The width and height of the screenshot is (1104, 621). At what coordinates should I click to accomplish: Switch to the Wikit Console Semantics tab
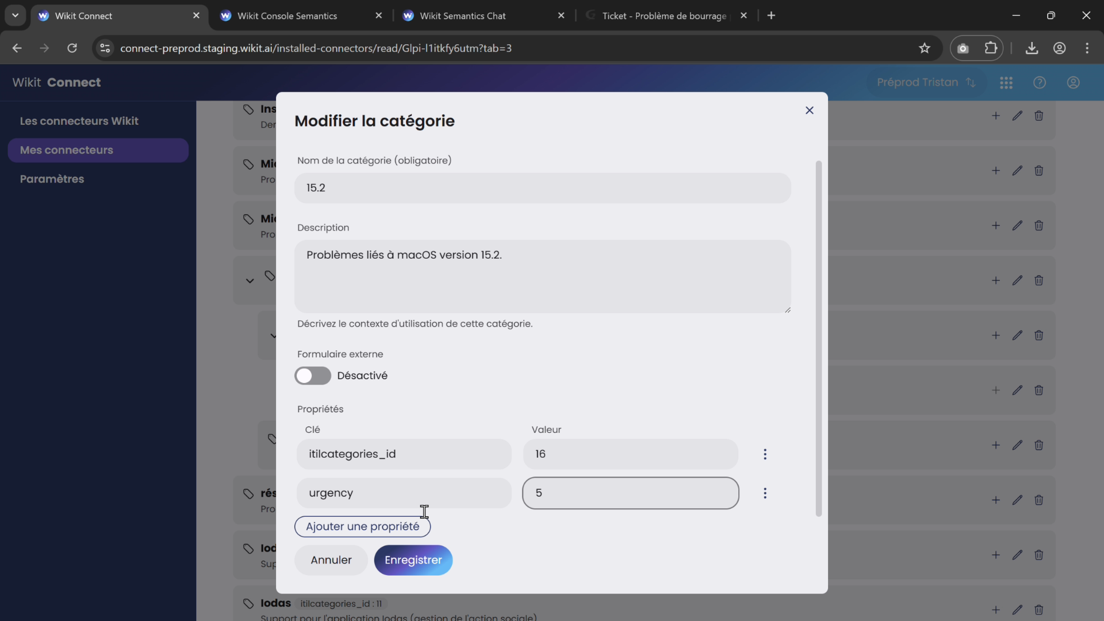coord(287,16)
